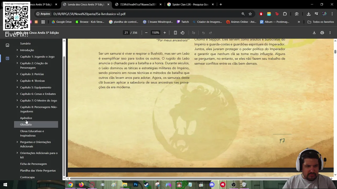
Task: Open Todos os favoritos folder
Action: point(321,22)
